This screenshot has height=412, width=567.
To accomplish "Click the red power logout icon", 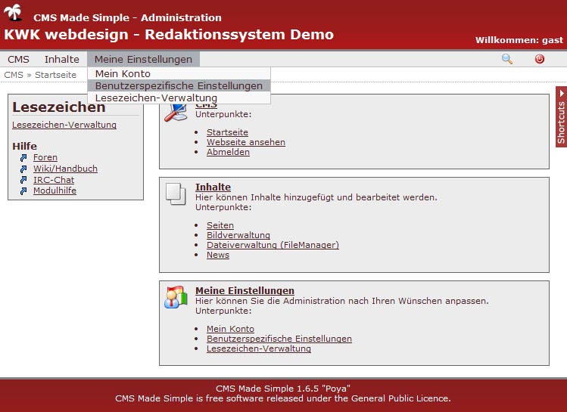I will click(x=540, y=59).
